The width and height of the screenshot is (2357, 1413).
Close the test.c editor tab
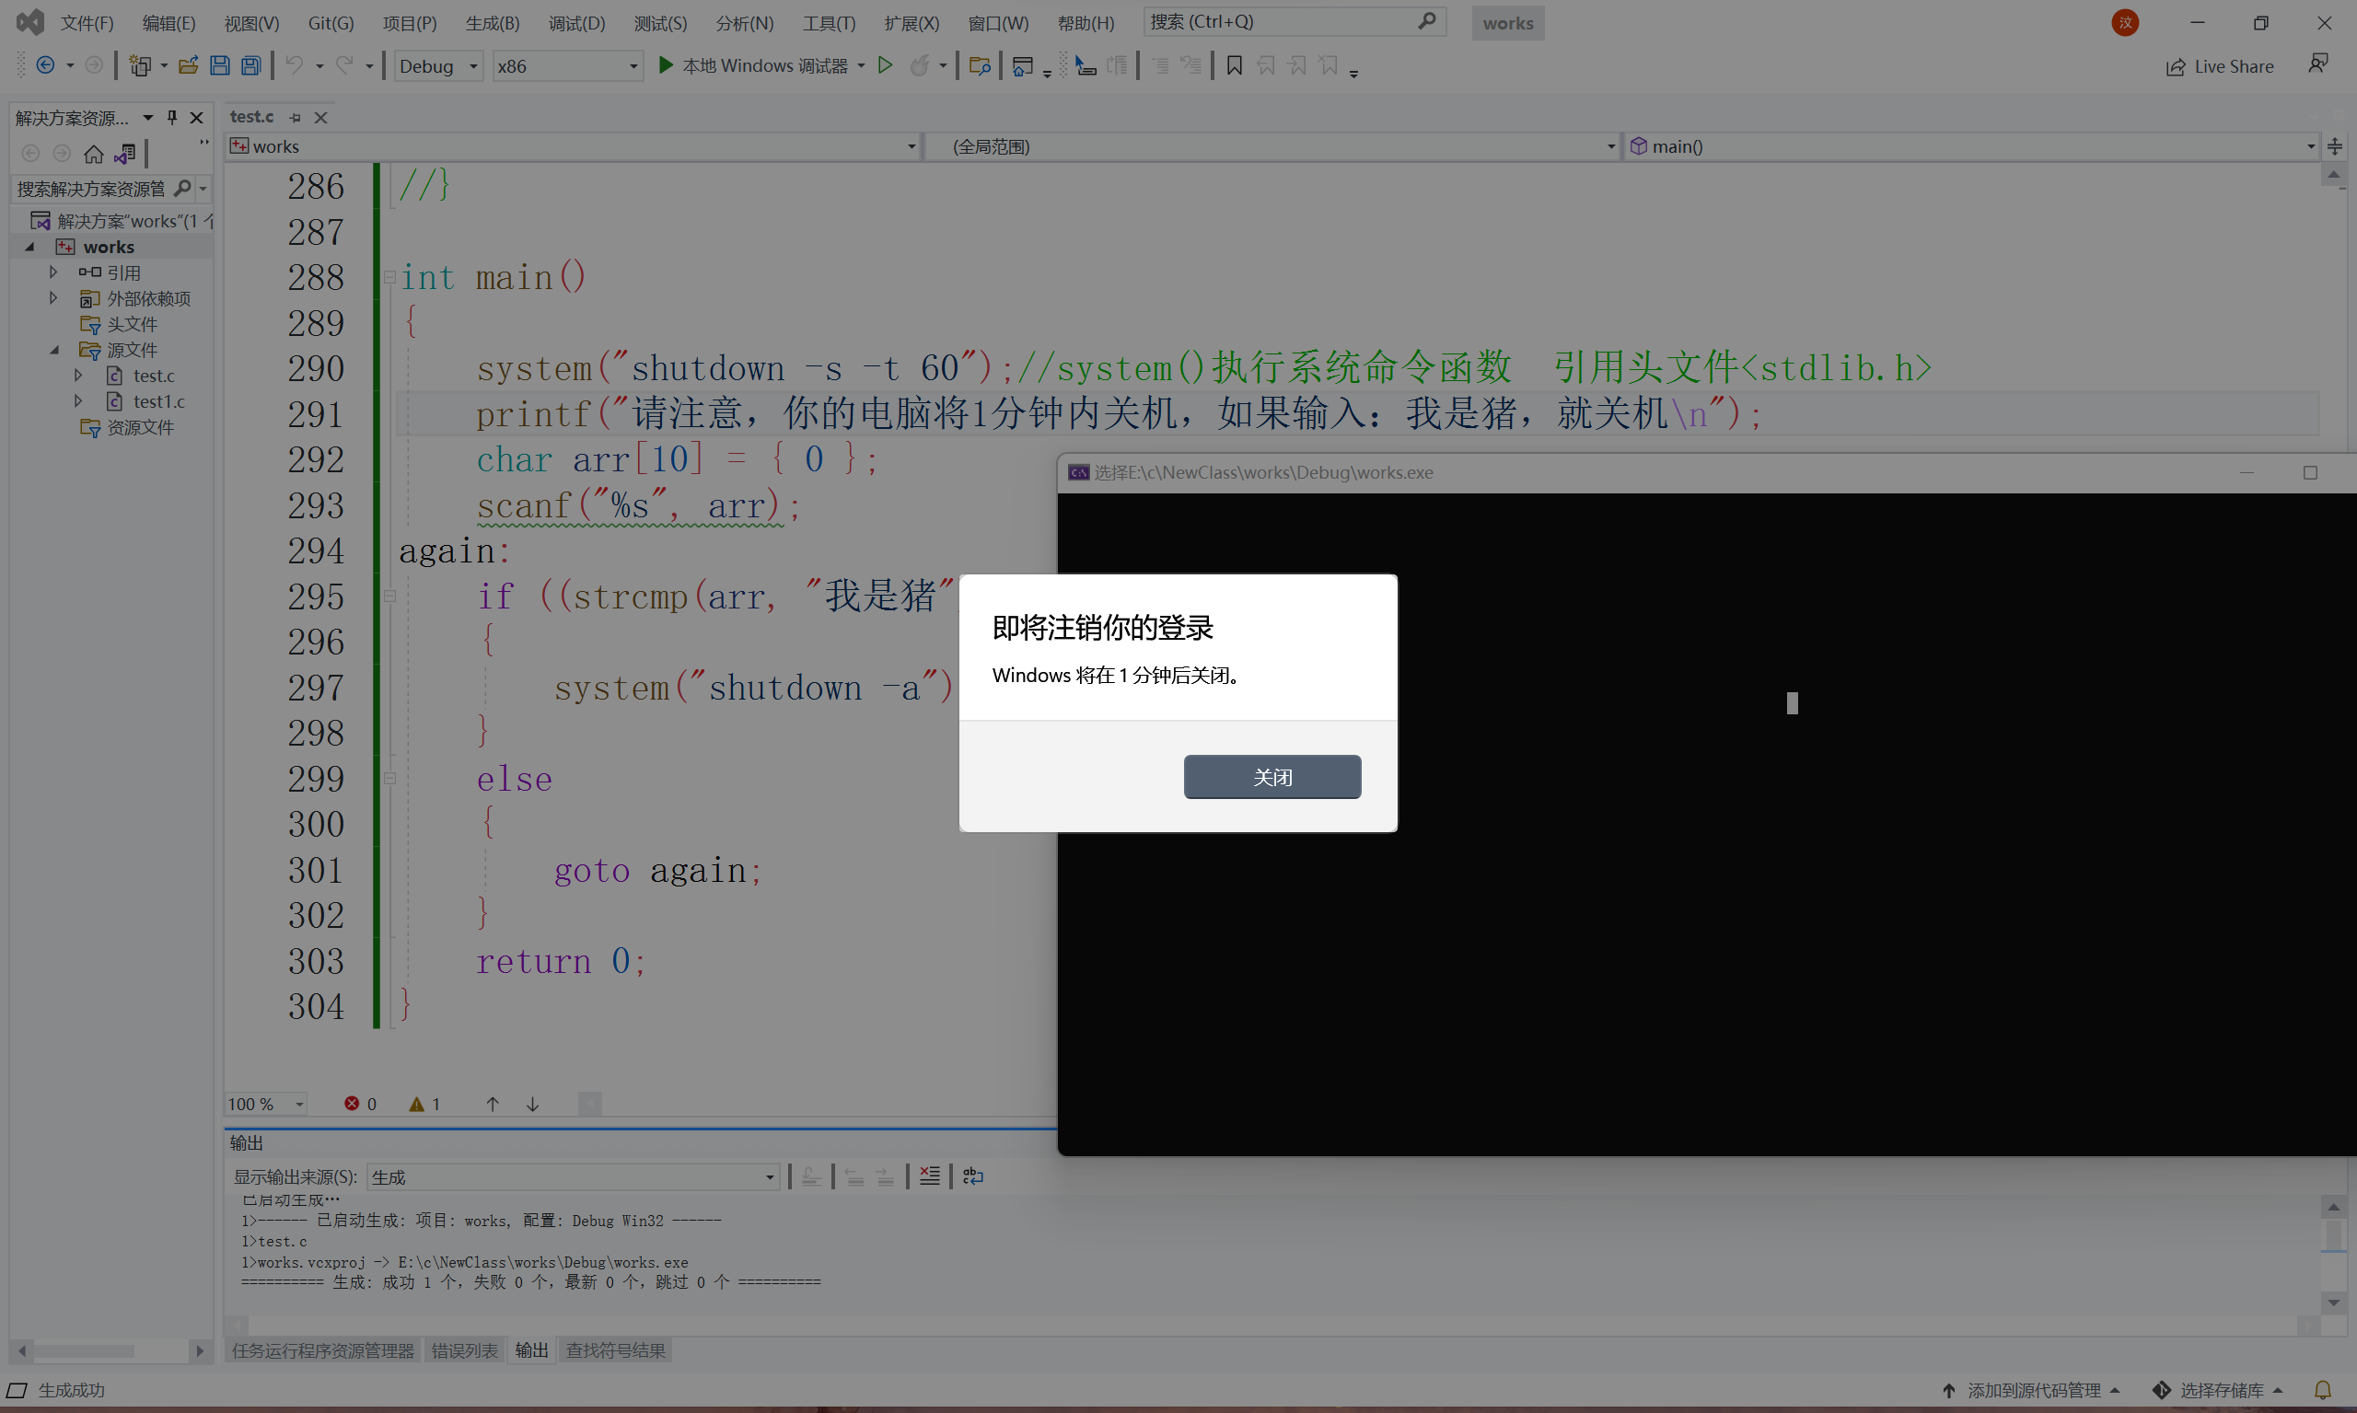click(321, 117)
